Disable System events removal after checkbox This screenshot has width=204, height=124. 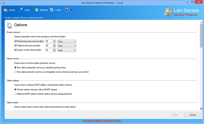tap(15, 50)
